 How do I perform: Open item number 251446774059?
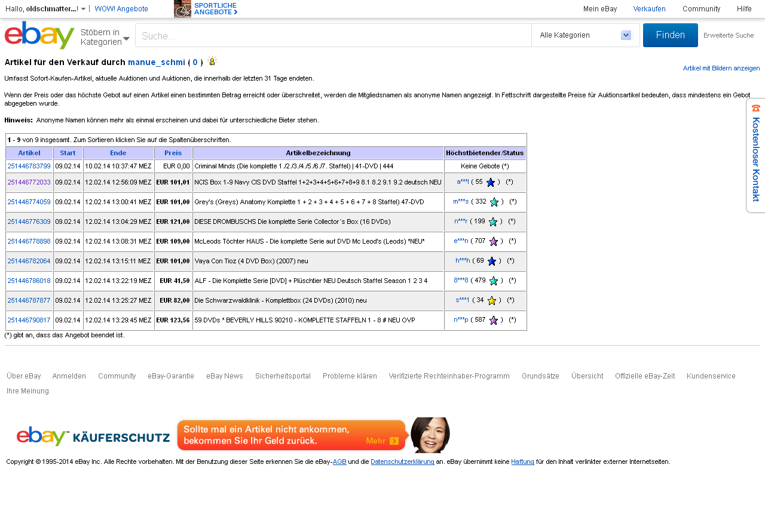tap(29, 202)
